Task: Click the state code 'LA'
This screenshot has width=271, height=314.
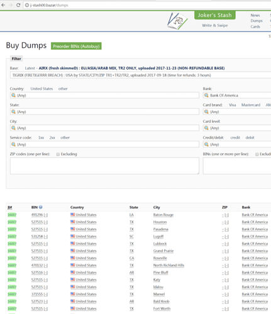Action: (131, 215)
